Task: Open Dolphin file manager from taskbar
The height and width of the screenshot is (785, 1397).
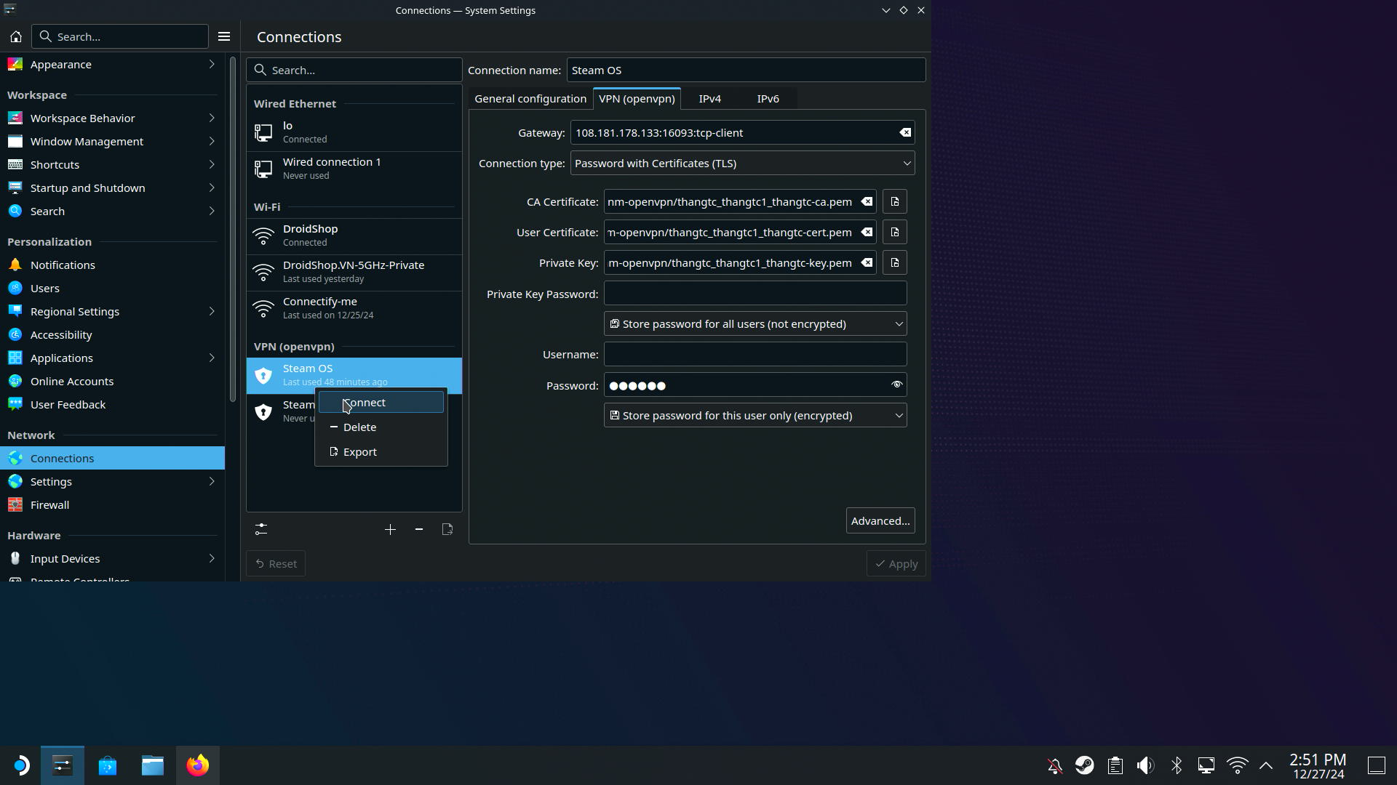Action: point(153,765)
